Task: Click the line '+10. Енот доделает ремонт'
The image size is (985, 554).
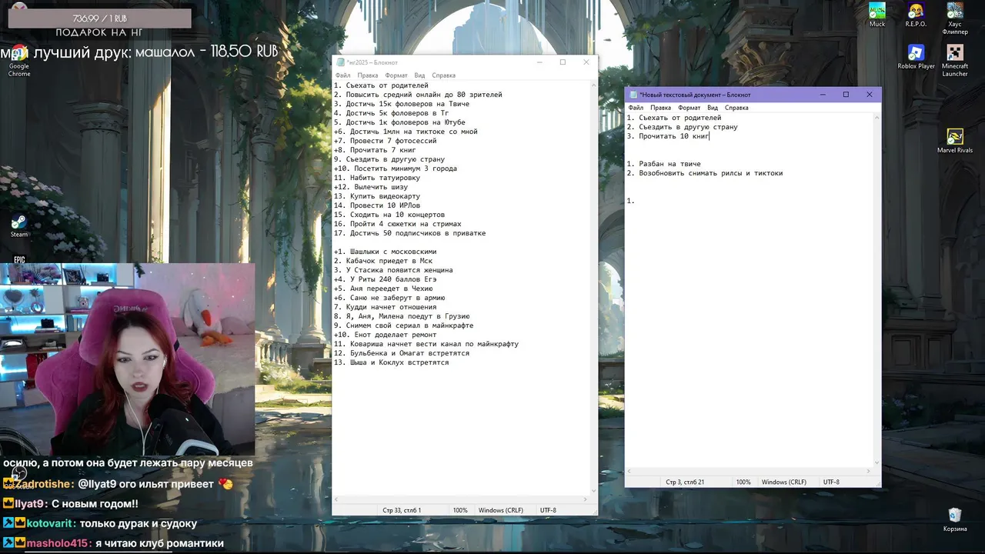Action: (x=386, y=335)
